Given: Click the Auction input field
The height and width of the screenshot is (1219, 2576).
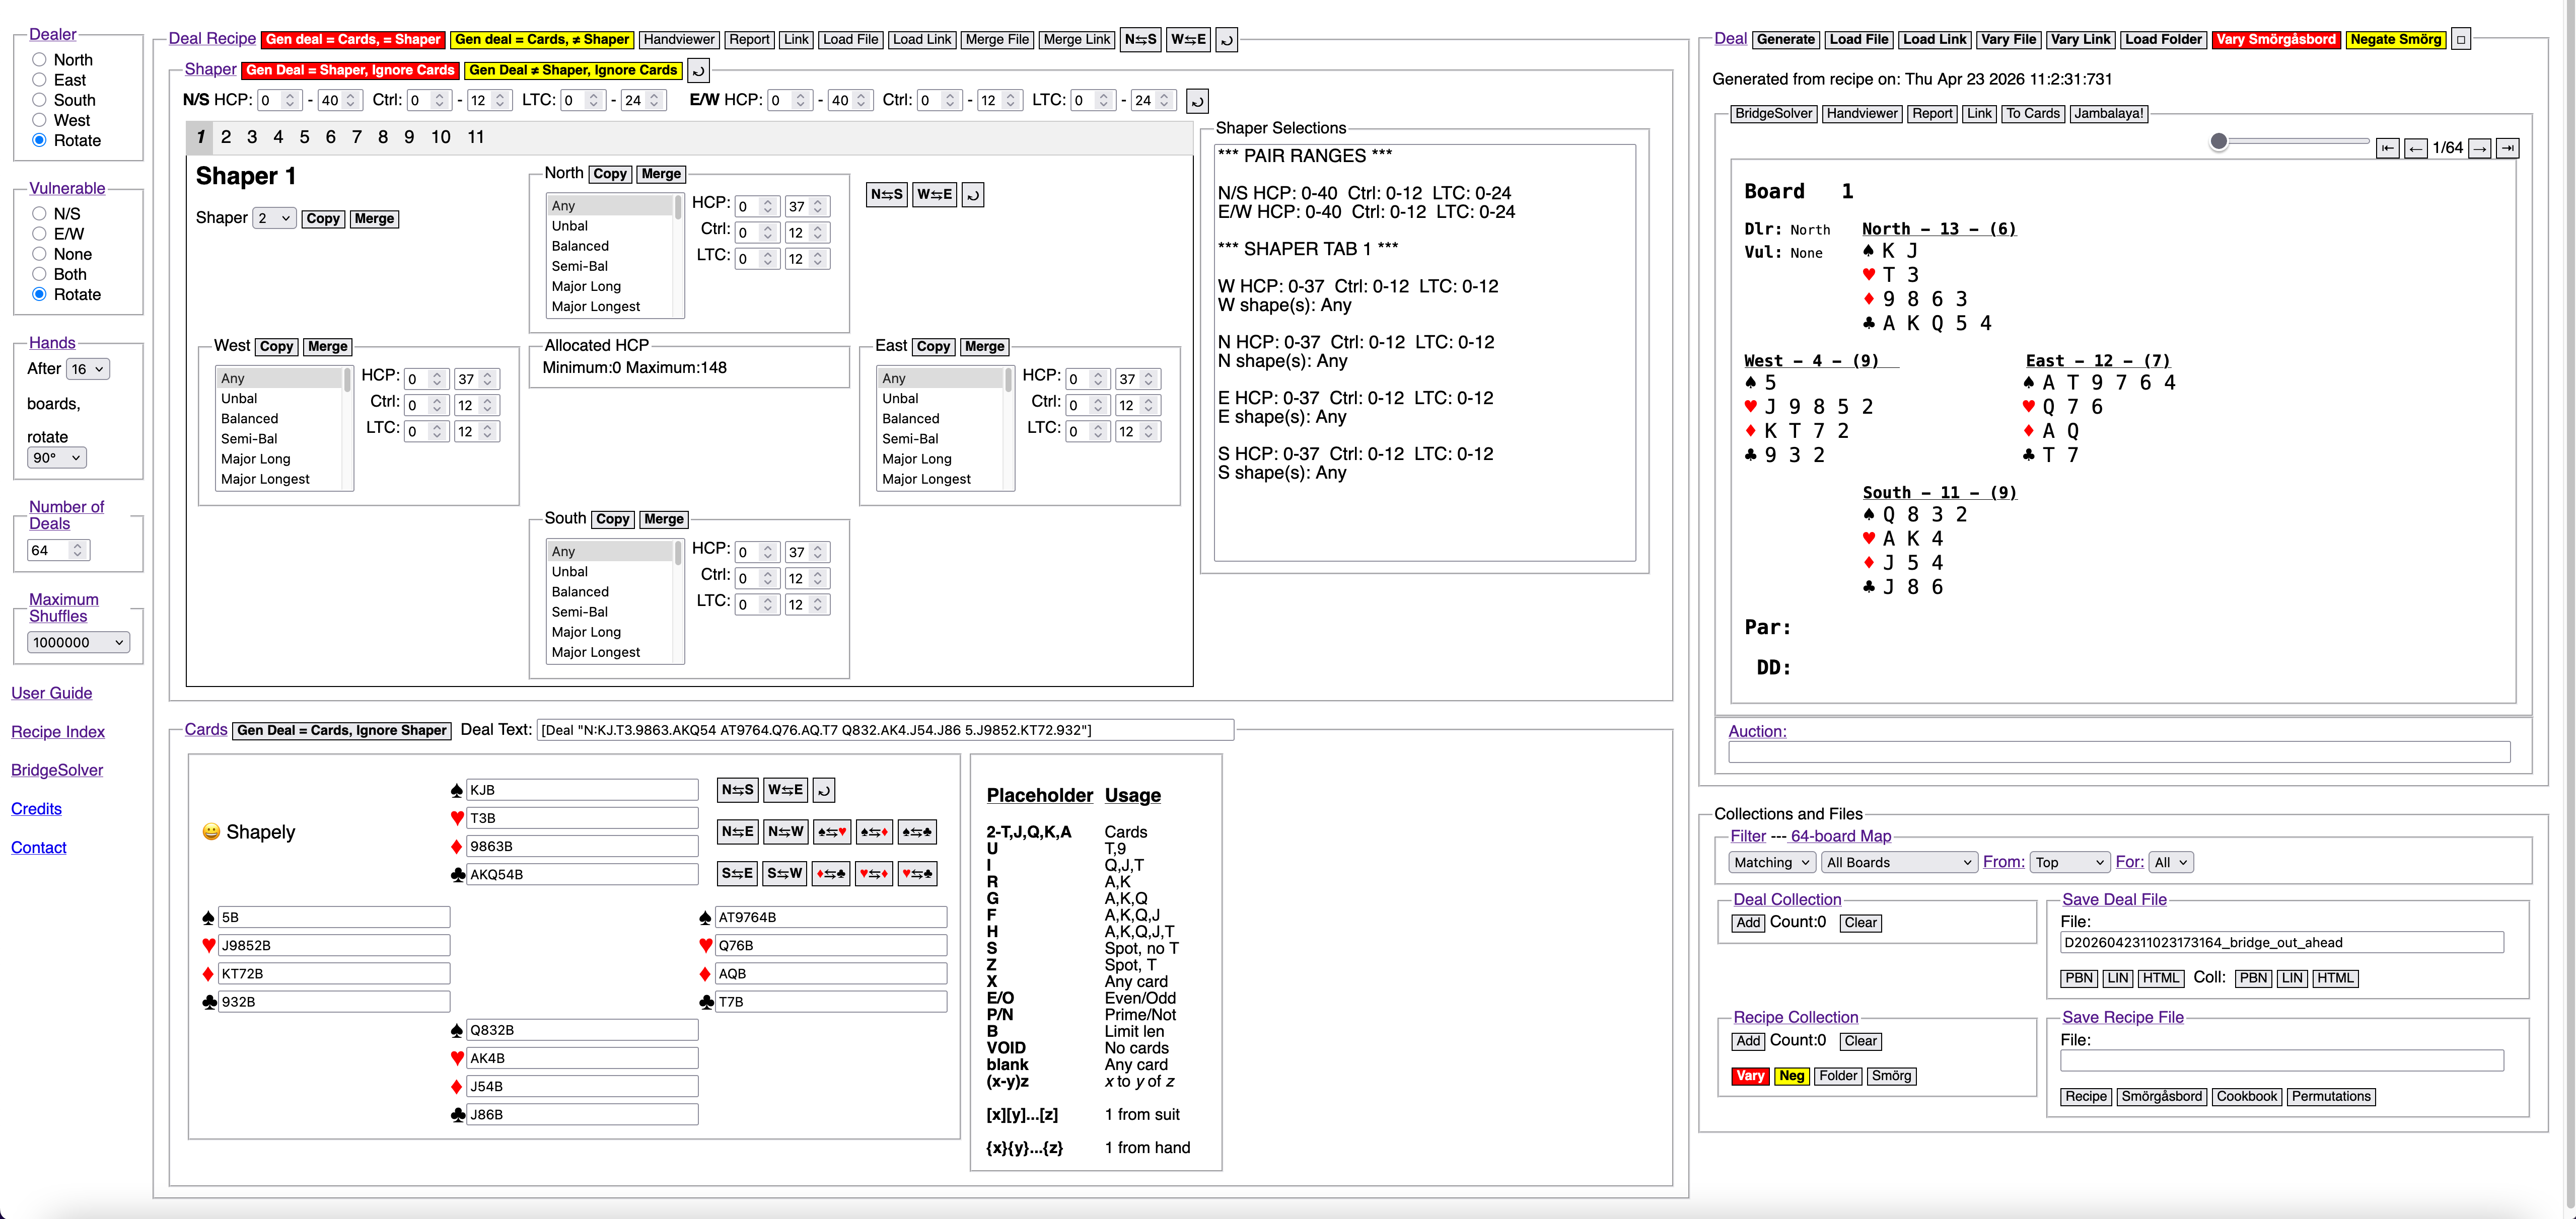Looking at the screenshot, I should pos(2119,752).
